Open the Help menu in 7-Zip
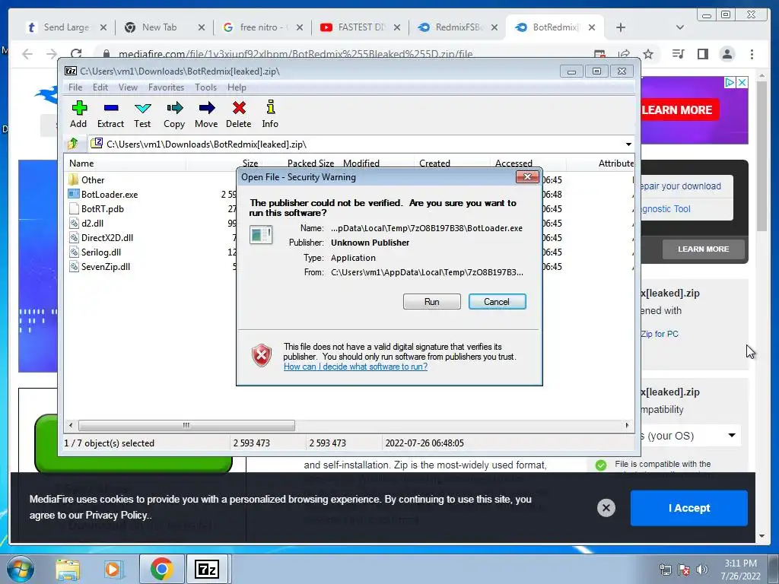Image resolution: width=779 pixels, height=584 pixels. [x=237, y=87]
